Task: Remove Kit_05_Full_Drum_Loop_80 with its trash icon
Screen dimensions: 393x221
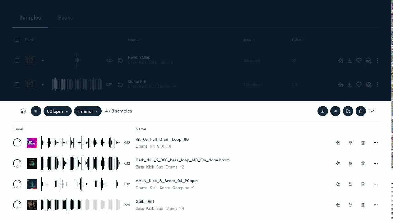Action: pyautogui.click(x=363, y=143)
